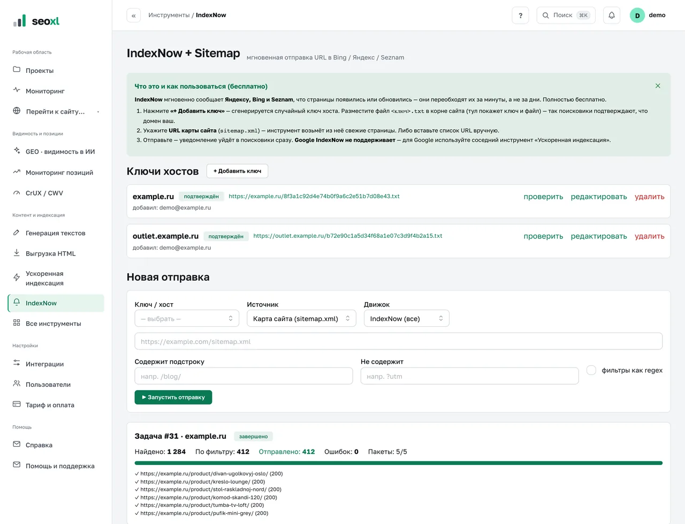Click + Добавить ключ button

point(237,171)
